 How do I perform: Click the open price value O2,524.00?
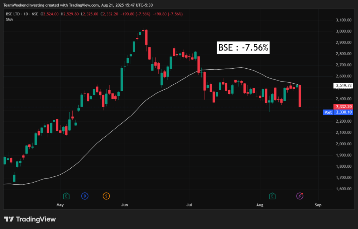point(50,14)
